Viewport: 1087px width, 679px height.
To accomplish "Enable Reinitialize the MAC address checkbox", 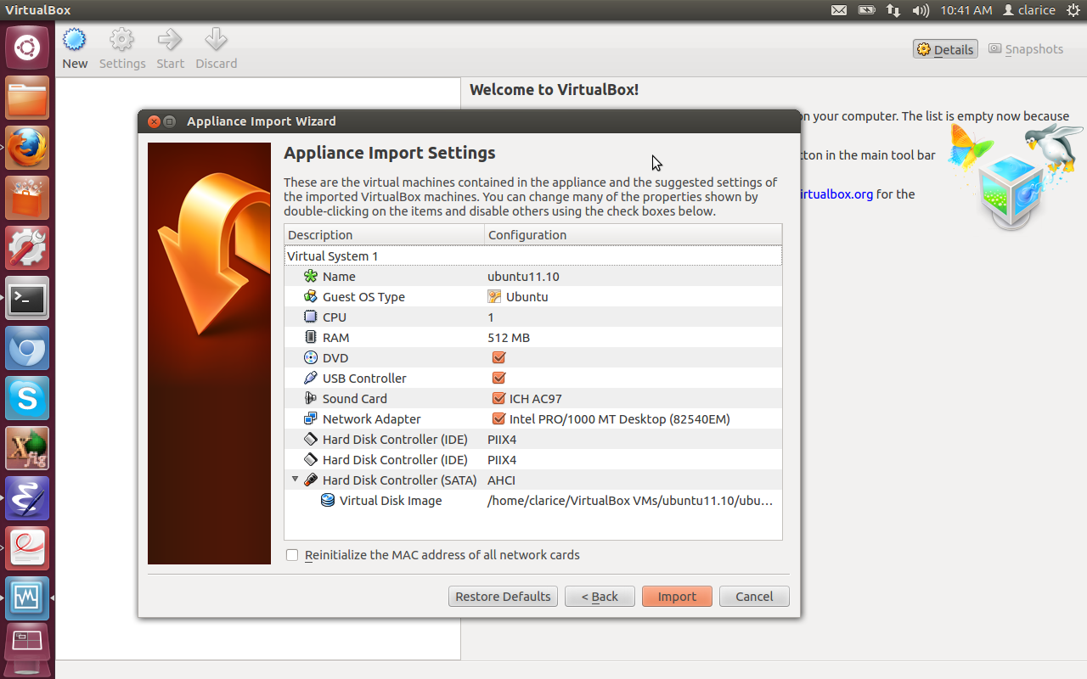I will (x=292, y=555).
